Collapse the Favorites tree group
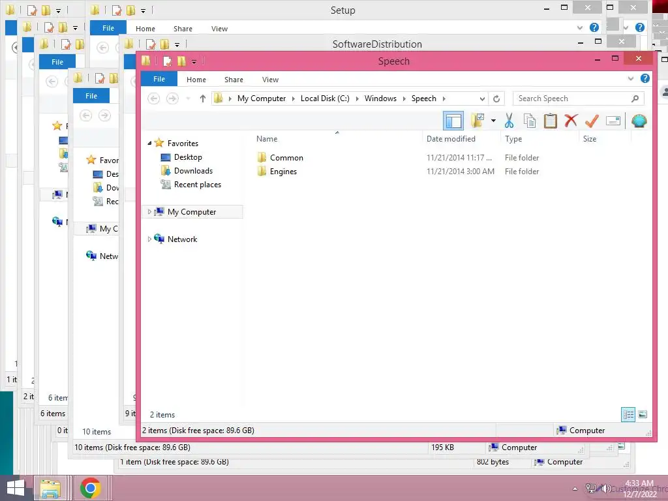The height and width of the screenshot is (501, 668). pyautogui.click(x=149, y=143)
